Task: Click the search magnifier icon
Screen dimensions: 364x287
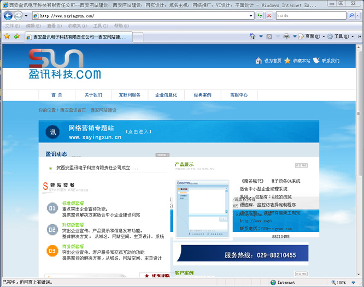Action: [351, 16]
